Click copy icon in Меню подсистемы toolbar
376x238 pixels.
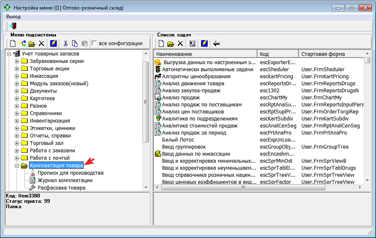click(x=75, y=43)
